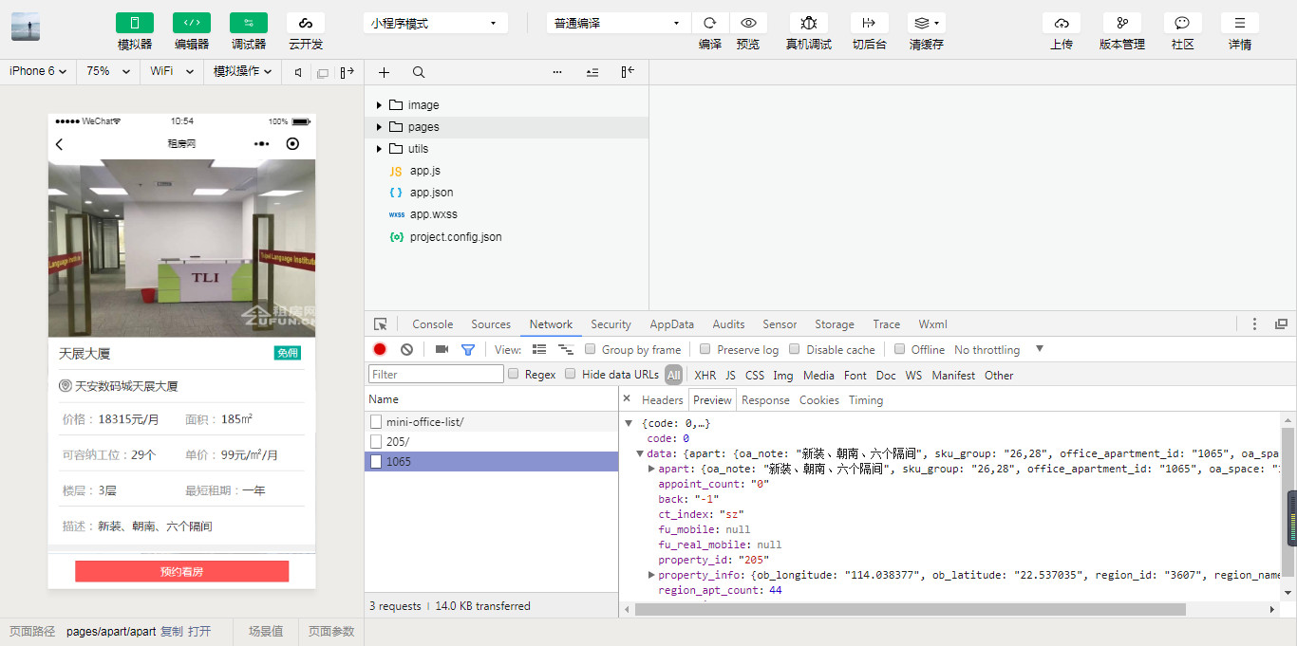The height and width of the screenshot is (646, 1297).
Task: Click the 编译 compile refresh icon
Action: click(710, 23)
